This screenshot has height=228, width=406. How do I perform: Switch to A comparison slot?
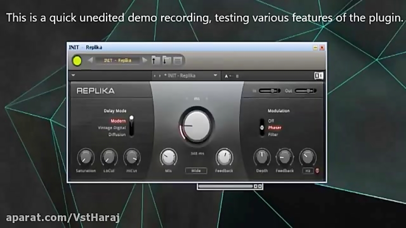point(226,76)
